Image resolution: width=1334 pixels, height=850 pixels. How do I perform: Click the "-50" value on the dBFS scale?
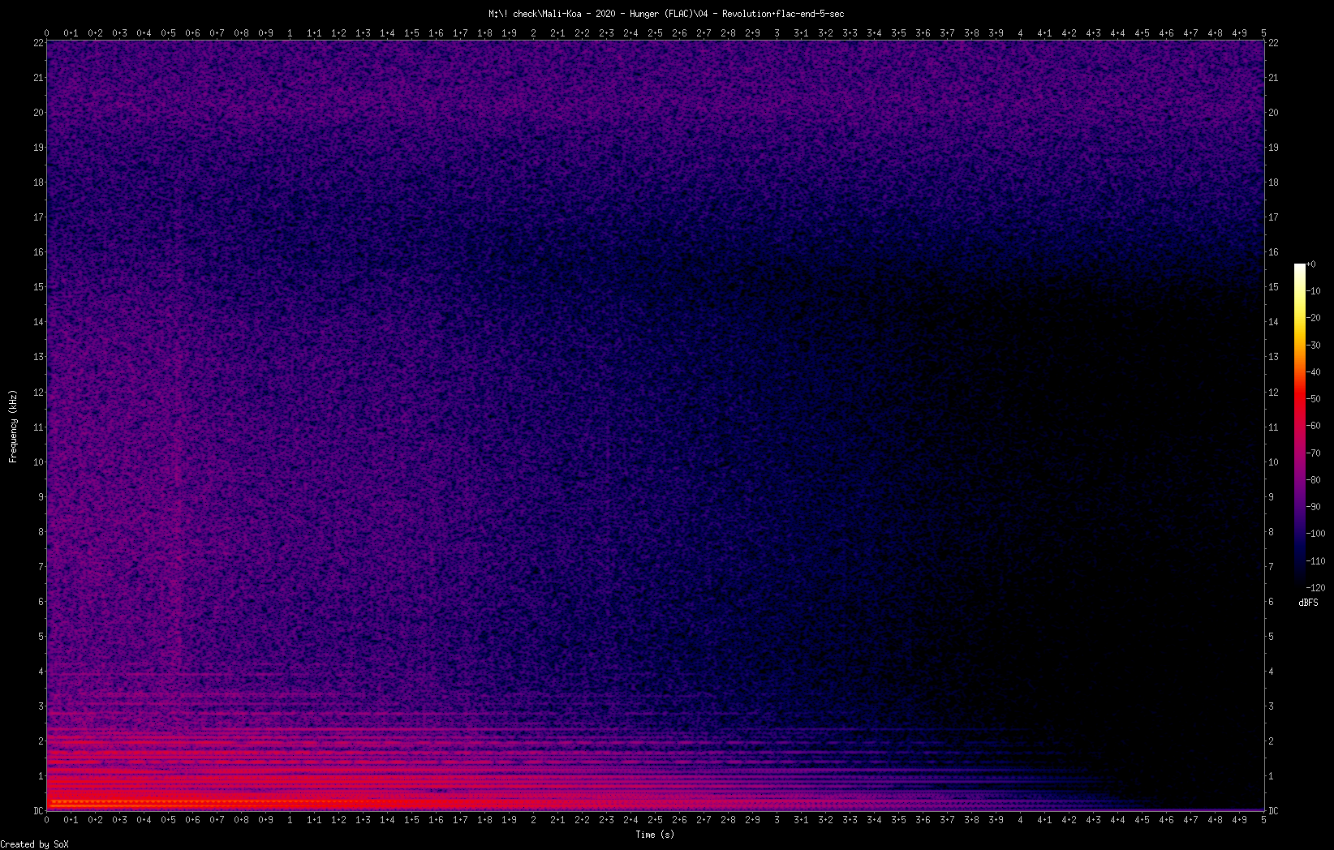pos(1314,399)
